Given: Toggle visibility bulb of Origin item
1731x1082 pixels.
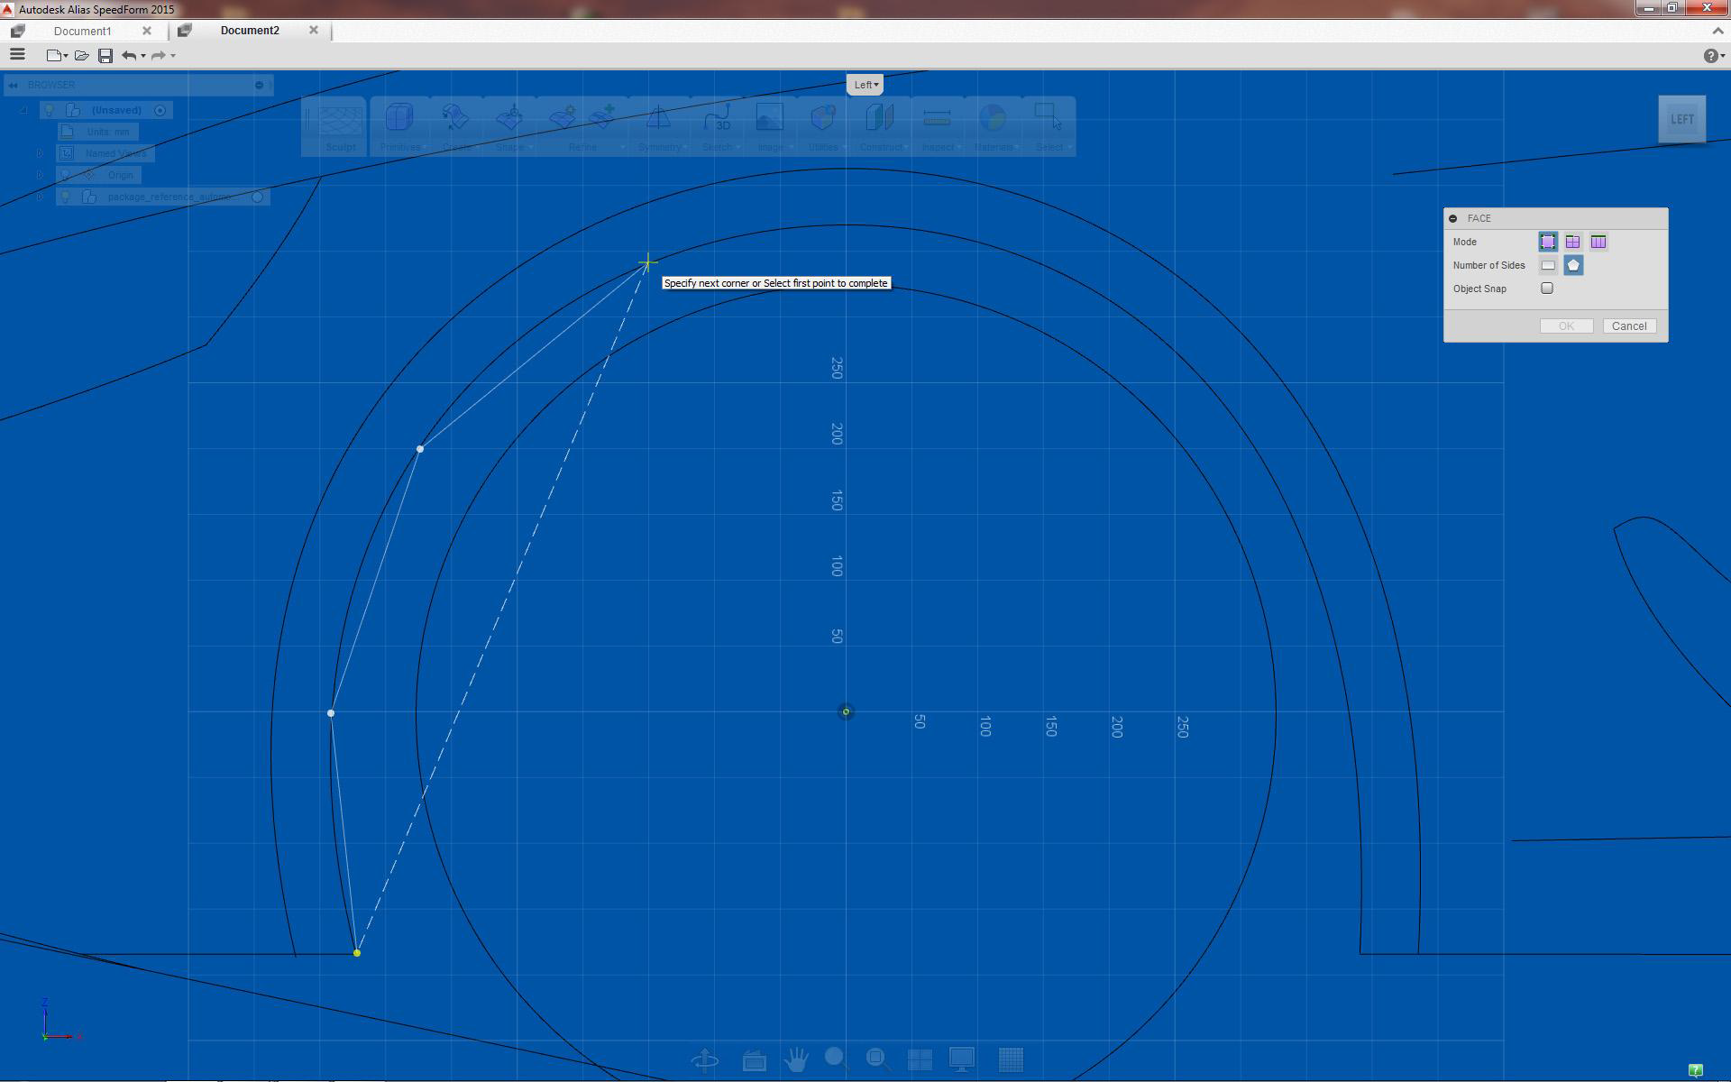Looking at the screenshot, I should 66,175.
